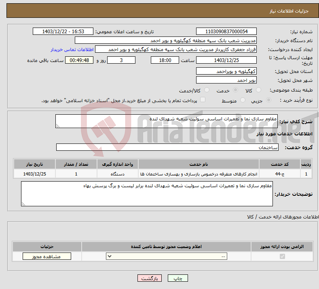Click the چاپ print button
Viewport: 319px width, 289px height.
(x=178, y=278)
